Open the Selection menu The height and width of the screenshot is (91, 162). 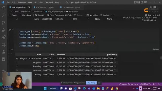tap(22, 2)
